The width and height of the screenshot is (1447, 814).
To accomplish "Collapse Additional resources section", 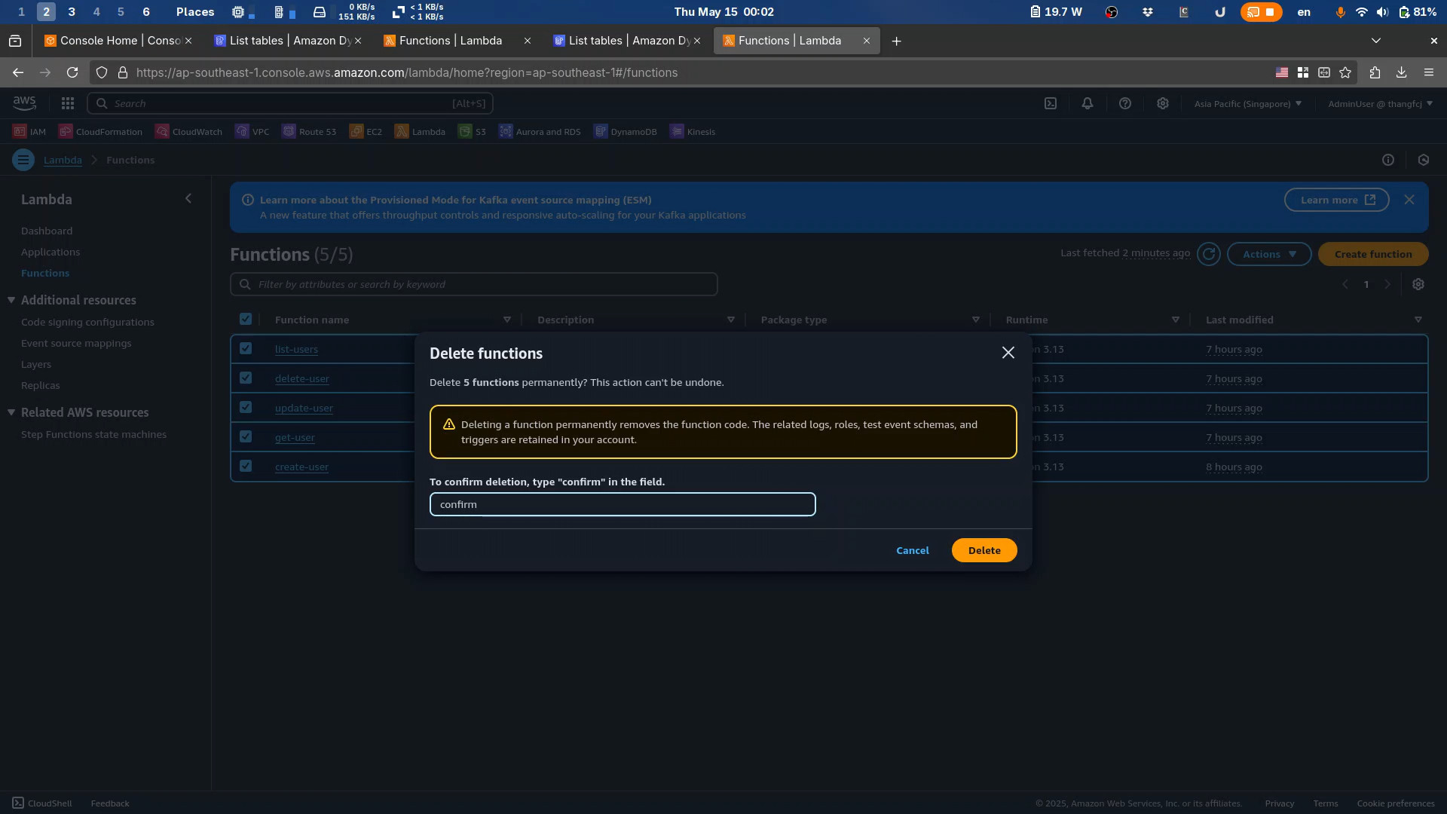I will click(x=11, y=300).
